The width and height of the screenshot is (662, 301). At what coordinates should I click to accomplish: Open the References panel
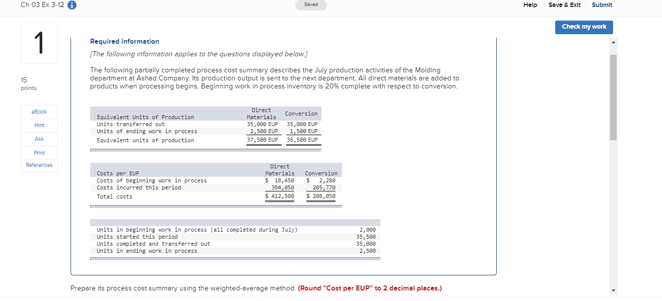[x=39, y=165]
